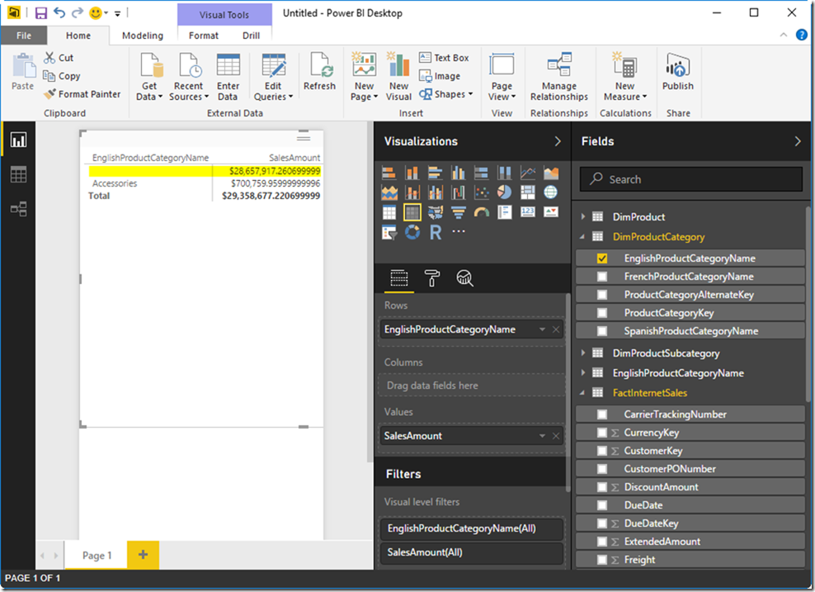Screen dimensions: 815x592
Task: Switch to the Fields well pane icon
Action: point(398,278)
